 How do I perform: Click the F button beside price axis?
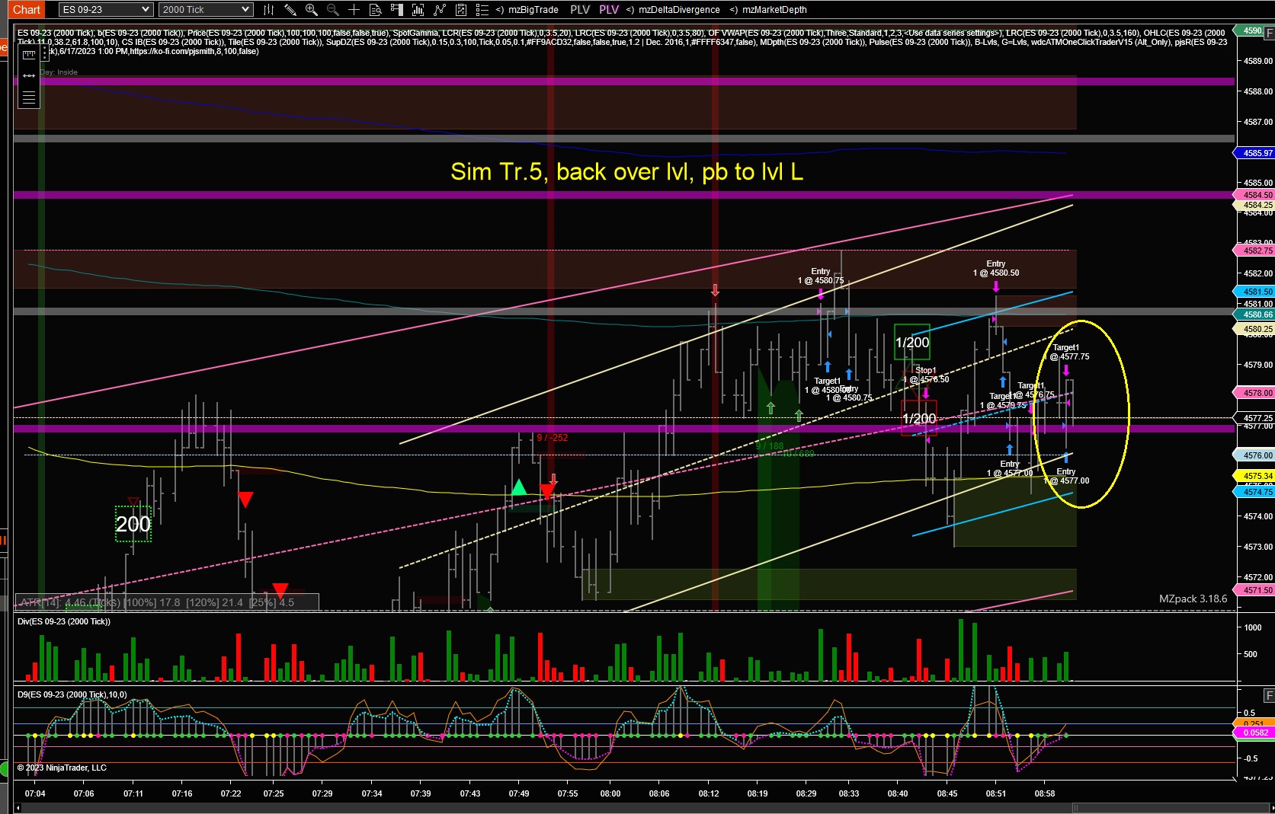click(1269, 34)
